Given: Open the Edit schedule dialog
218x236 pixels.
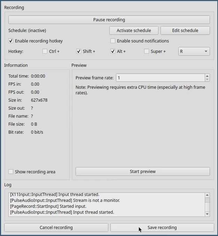Looking at the screenshot, I should click(x=185, y=30).
